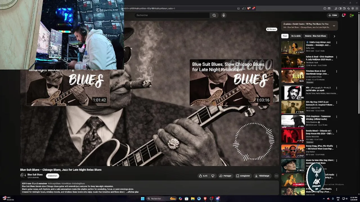Play suggested video lasting 1:03:16
Image resolution: width=360 pixels, height=202 pixels.
point(231,82)
